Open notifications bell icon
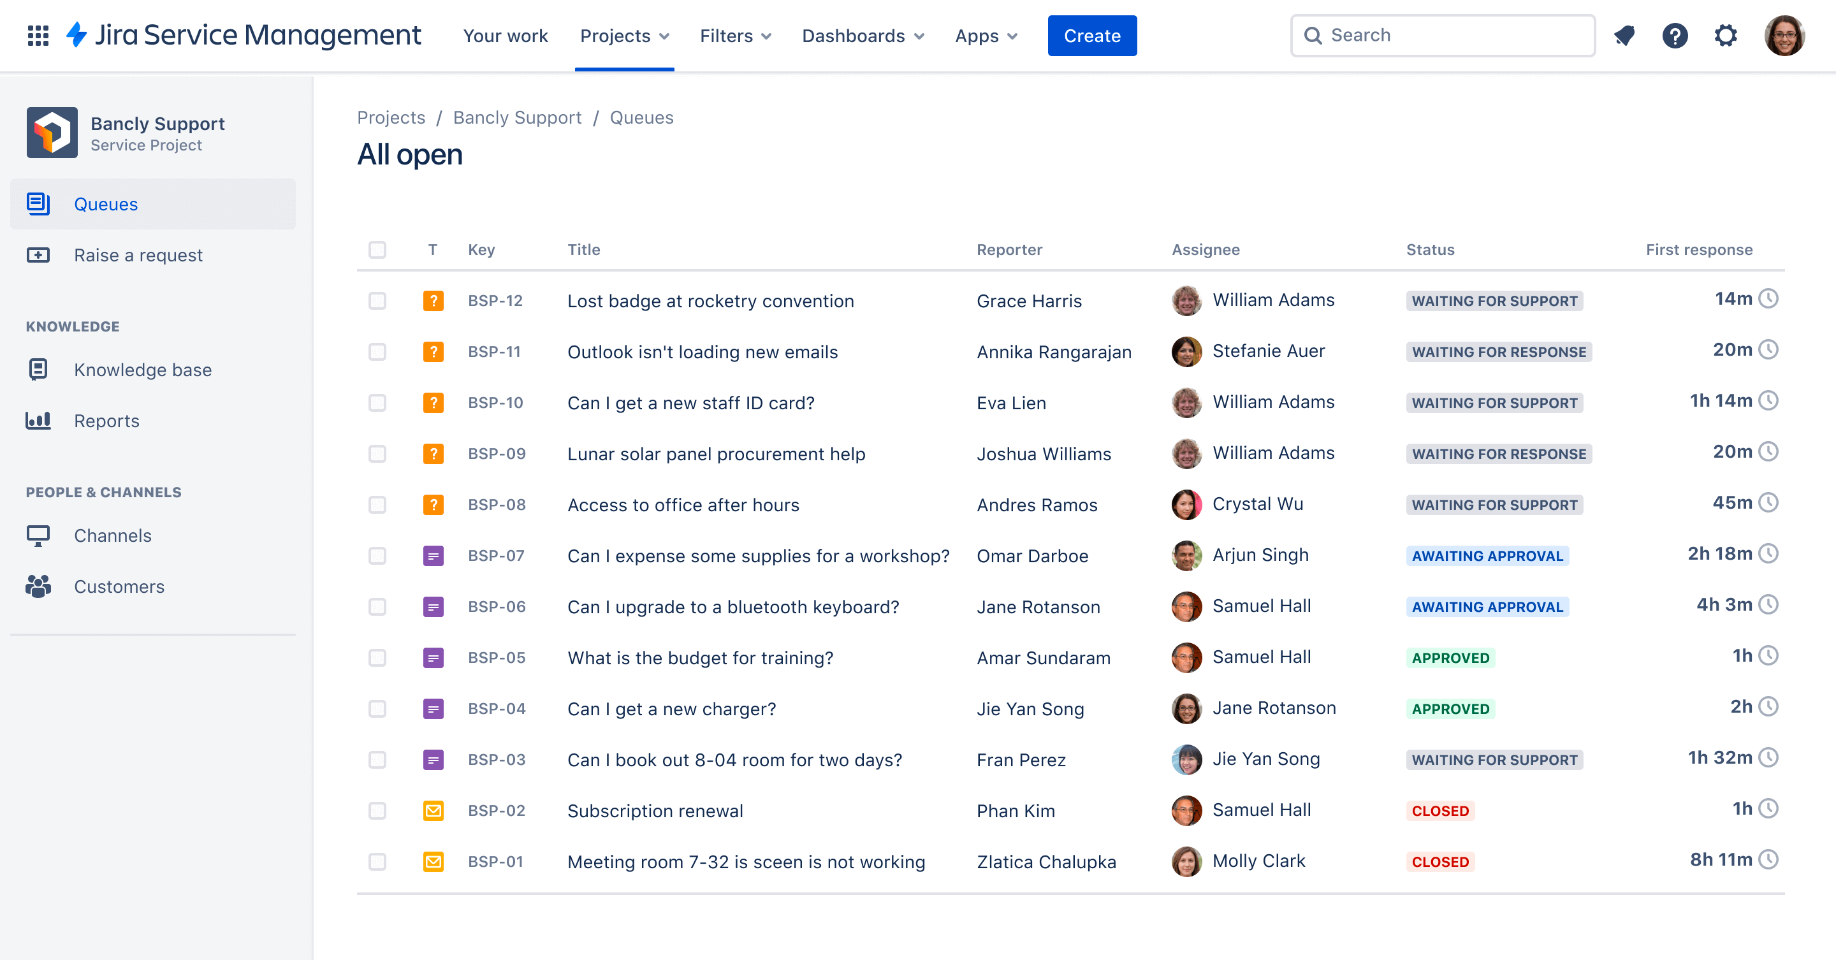The height and width of the screenshot is (960, 1836). pyautogui.click(x=1627, y=34)
